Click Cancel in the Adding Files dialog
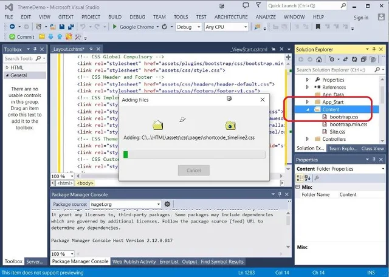This screenshot has height=277, width=389. (x=194, y=170)
